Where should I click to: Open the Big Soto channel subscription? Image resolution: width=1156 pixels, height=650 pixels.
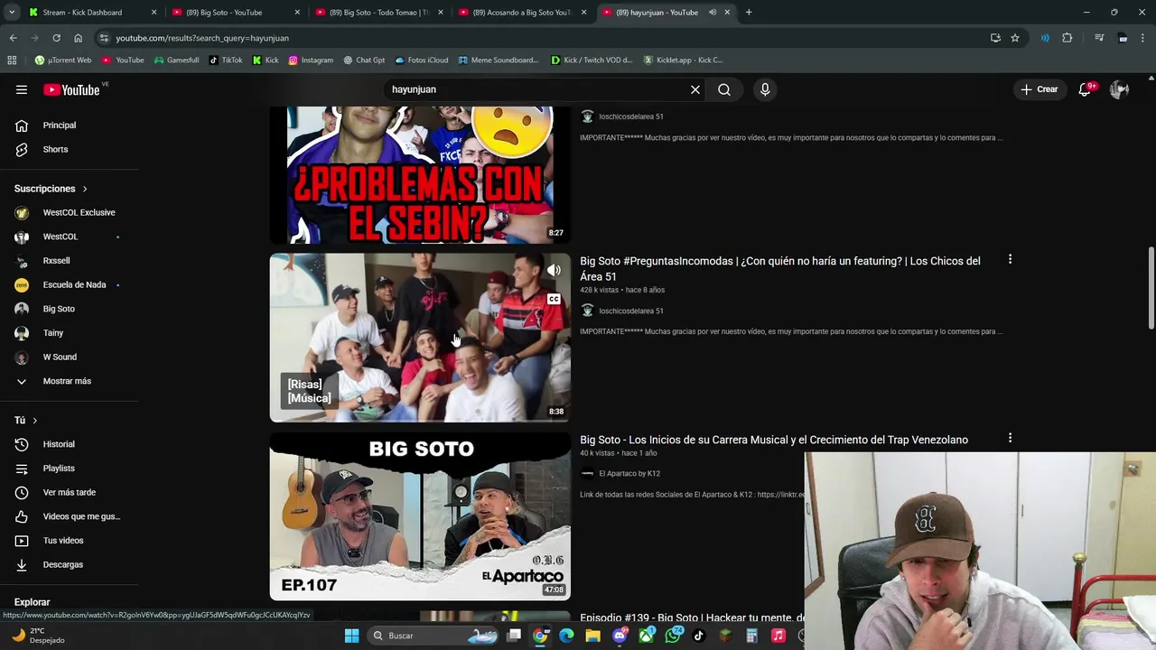tap(59, 309)
